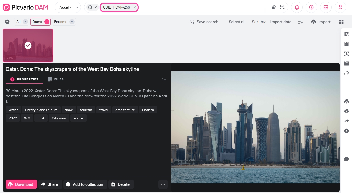Open the notifications bell
This screenshot has height=193, width=352.
tap(297, 7)
